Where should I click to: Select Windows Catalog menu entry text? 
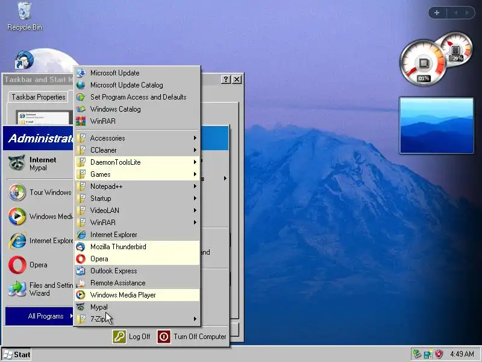[x=115, y=109]
